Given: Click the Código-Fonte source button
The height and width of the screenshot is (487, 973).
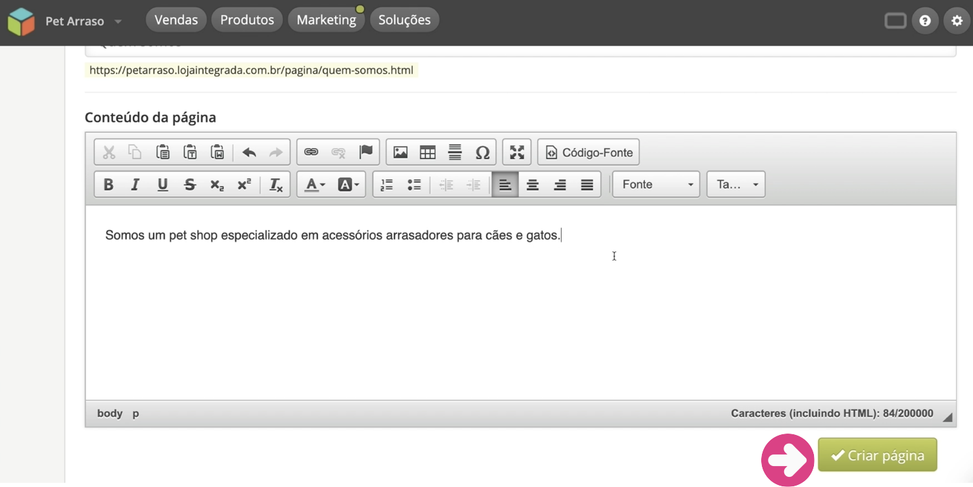Looking at the screenshot, I should [589, 152].
